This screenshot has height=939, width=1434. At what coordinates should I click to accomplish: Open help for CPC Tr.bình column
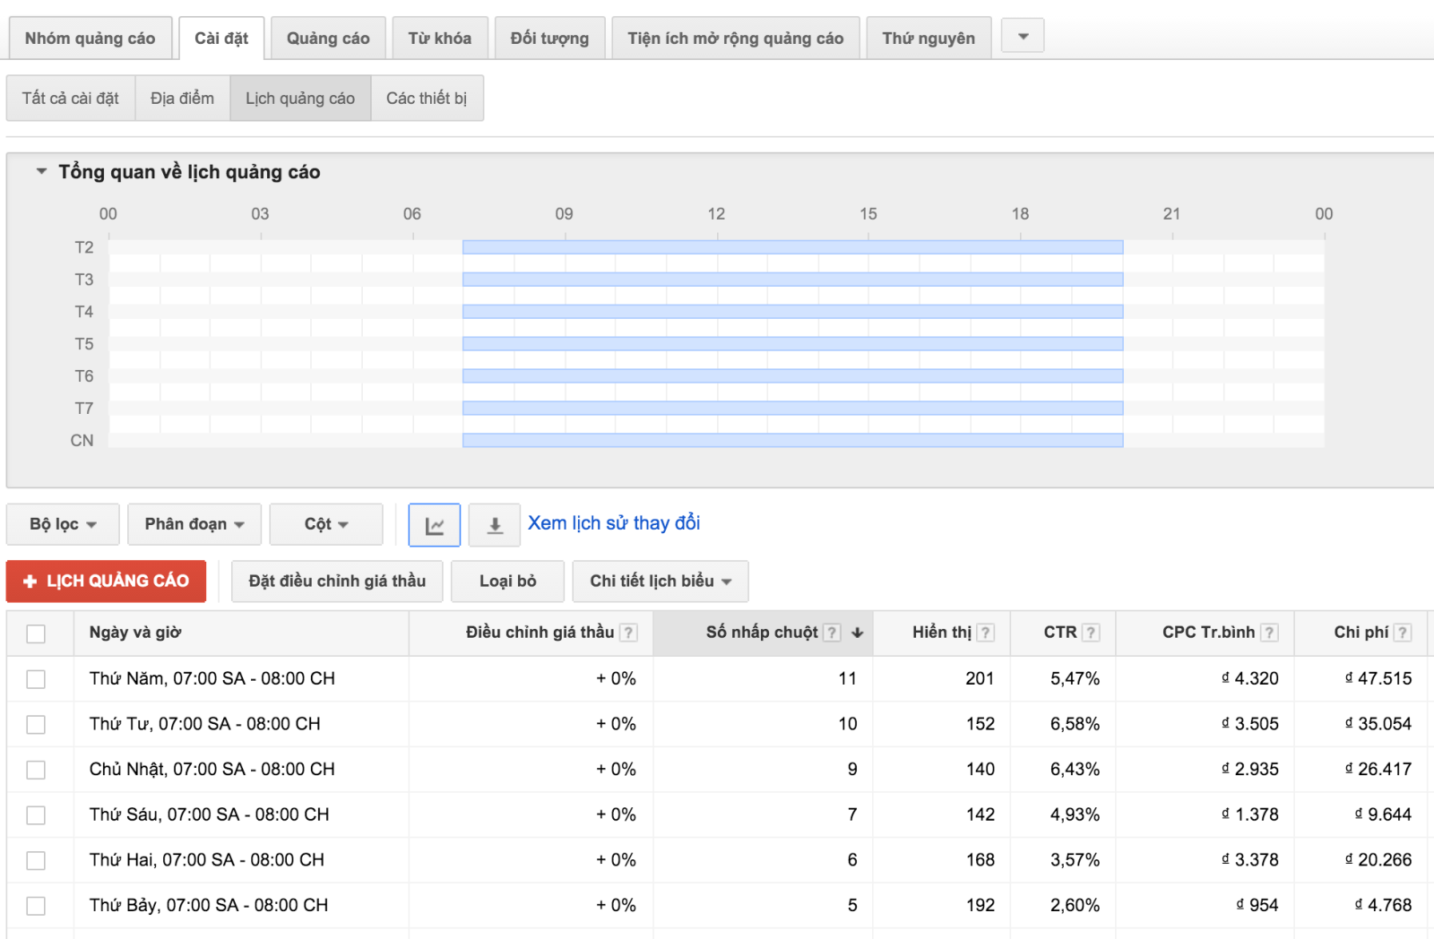[1269, 632]
